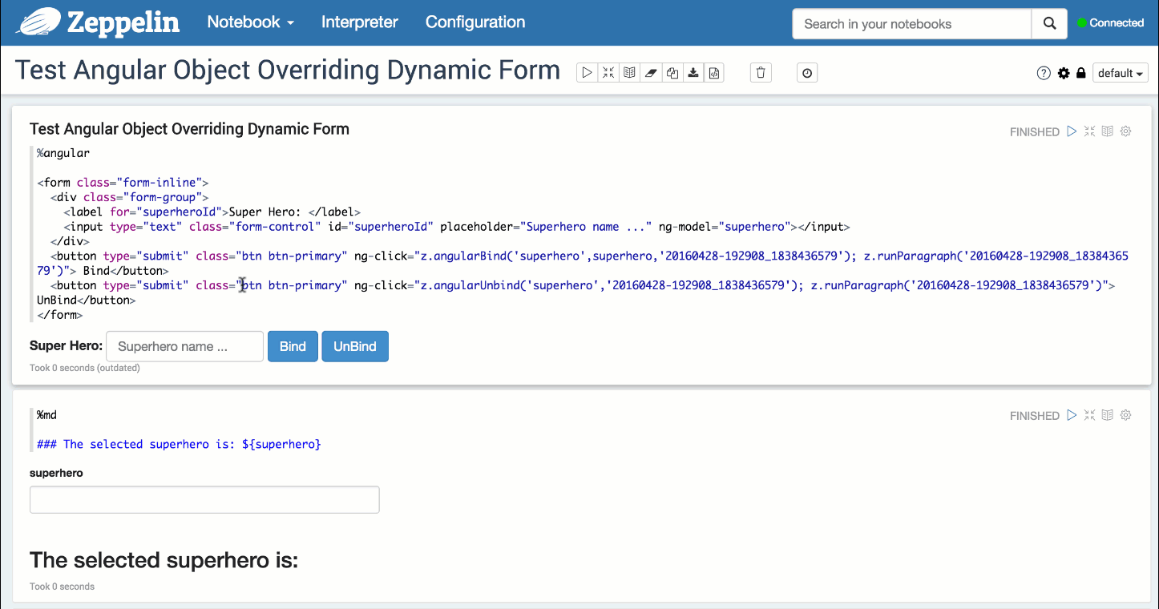
Task: Open the Configuration page
Action: point(475,22)
